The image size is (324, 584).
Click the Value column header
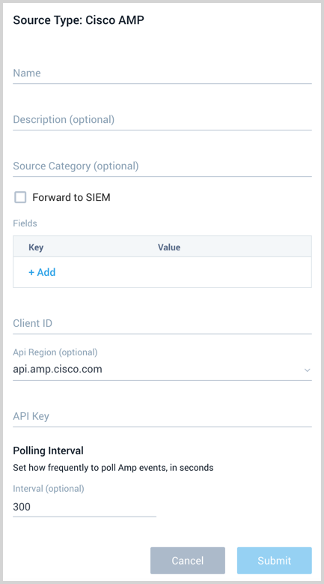(x=169, y=247)
